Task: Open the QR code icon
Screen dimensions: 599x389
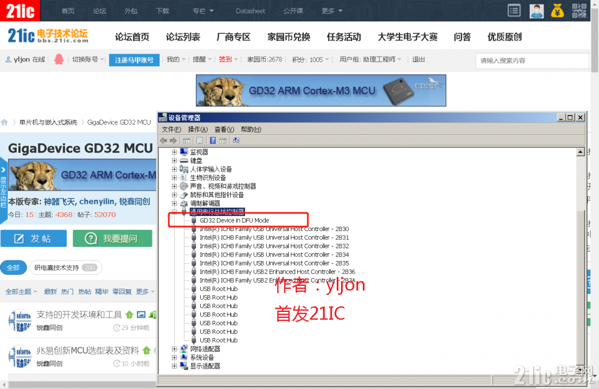Action: tap(578, 11)
